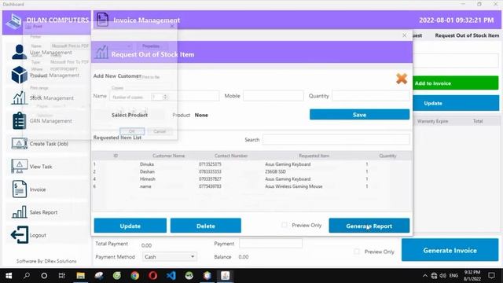Open the Windows Start menu
Screen dimensions: 503x283
pos(9,276)
